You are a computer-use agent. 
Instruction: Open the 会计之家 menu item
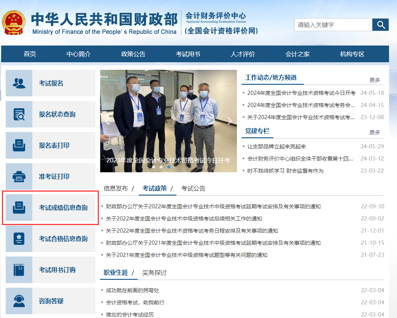(x=297, y=54)
